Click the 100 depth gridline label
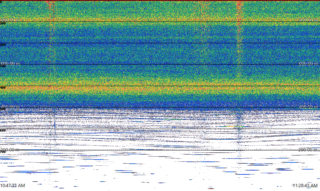The height and width of the screenshot is (191, 320). tap(3, 23)
